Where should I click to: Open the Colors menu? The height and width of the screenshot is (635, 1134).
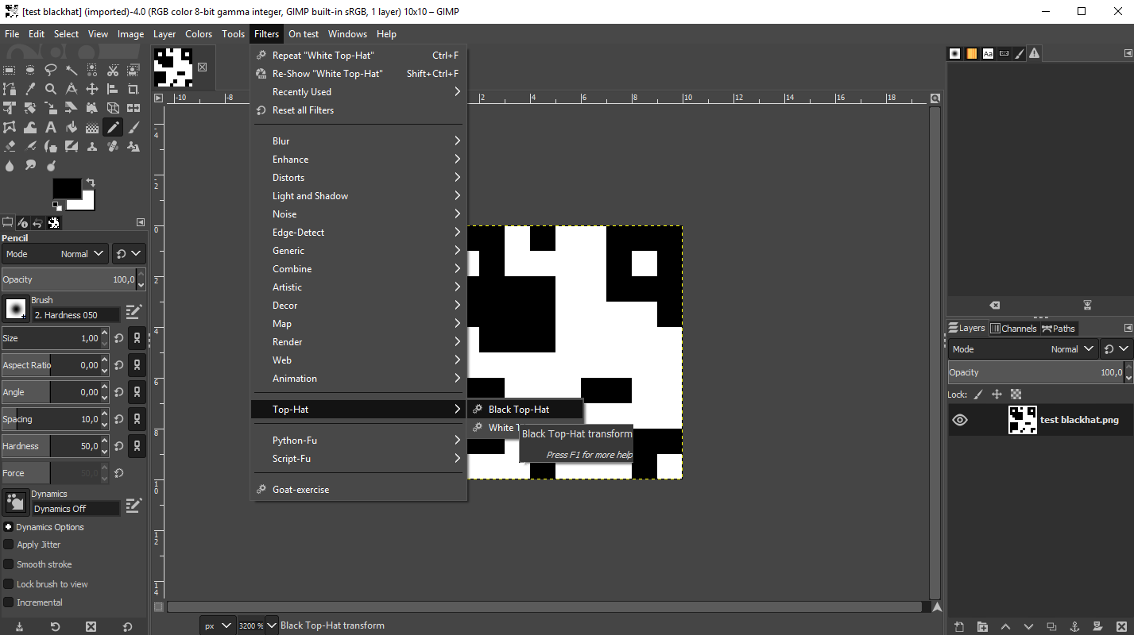199,34
